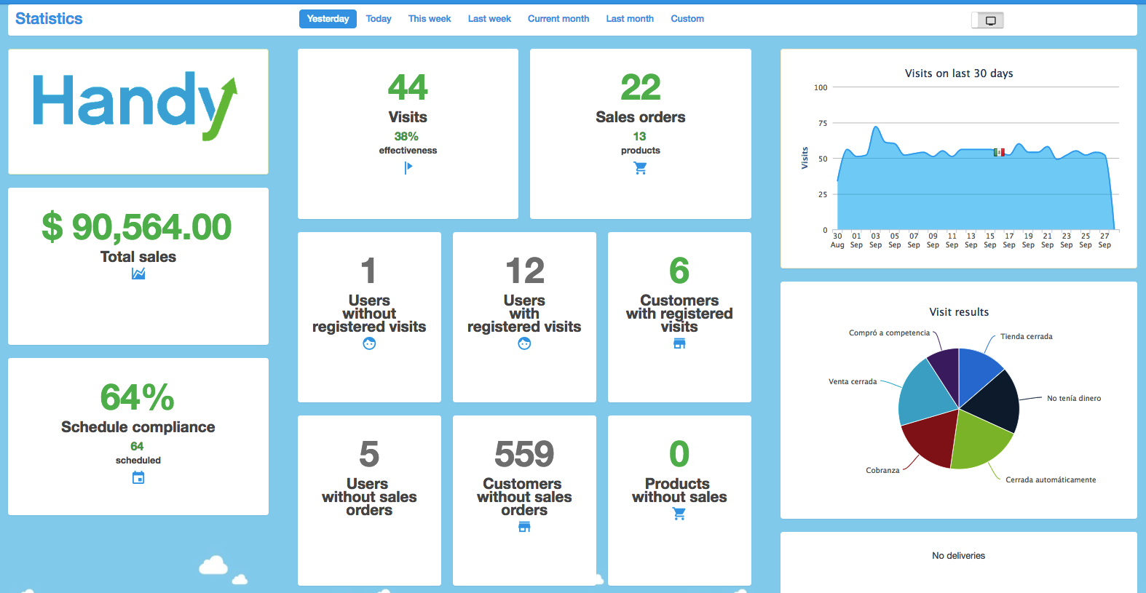Click the 12 users with registered visits number

coord(524,271)
